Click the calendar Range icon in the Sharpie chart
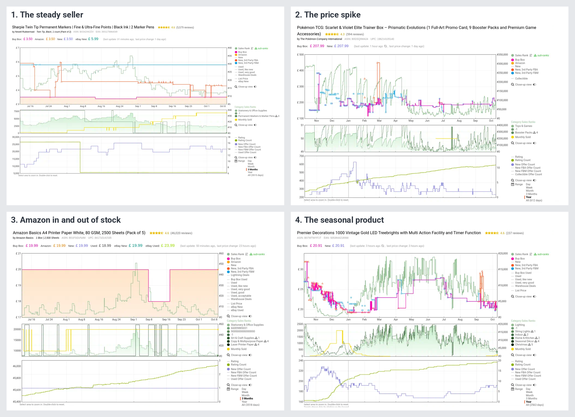Viewport: 575px width, 417px height. click(x=236, y=161)
